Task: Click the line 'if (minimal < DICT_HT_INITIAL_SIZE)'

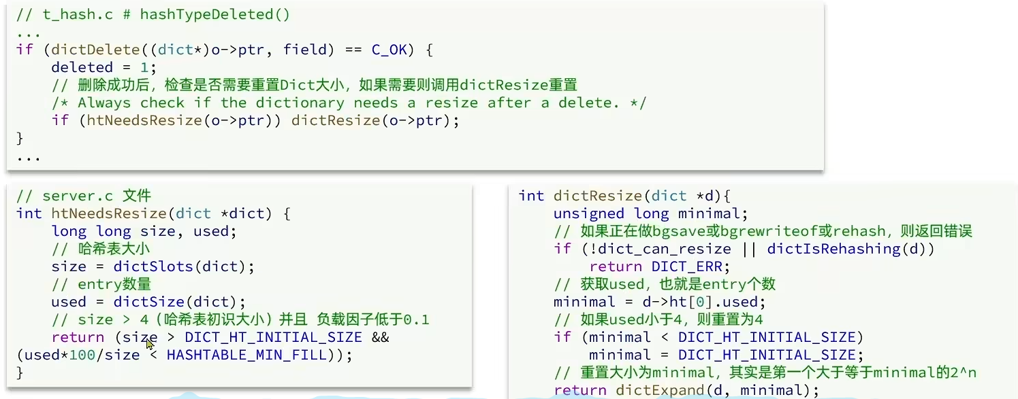Action: coord(709,337)
